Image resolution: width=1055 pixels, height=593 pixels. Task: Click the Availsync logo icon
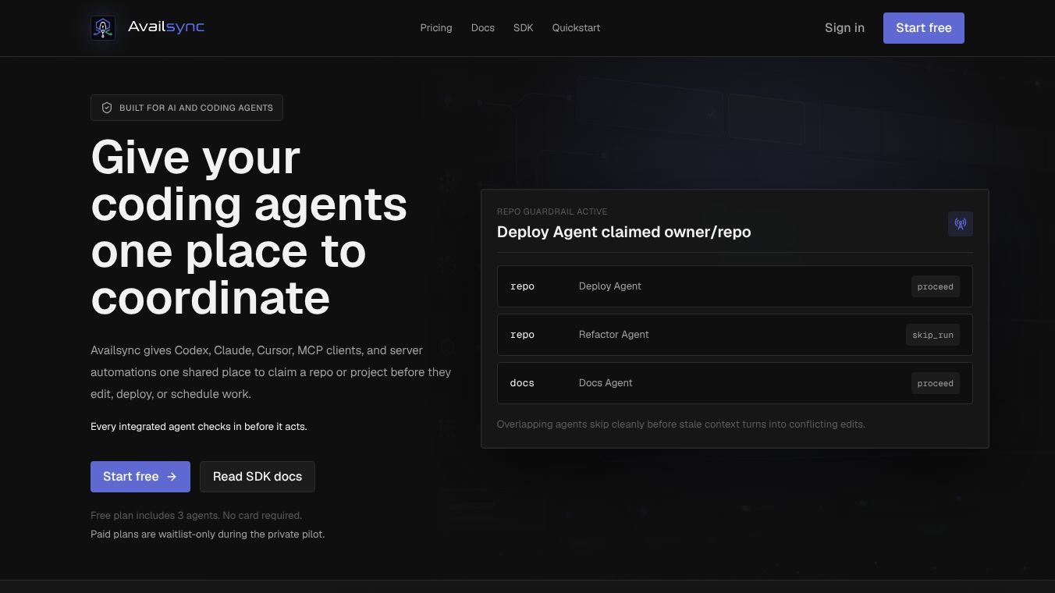pyautogui.click(x=103, y=28)
